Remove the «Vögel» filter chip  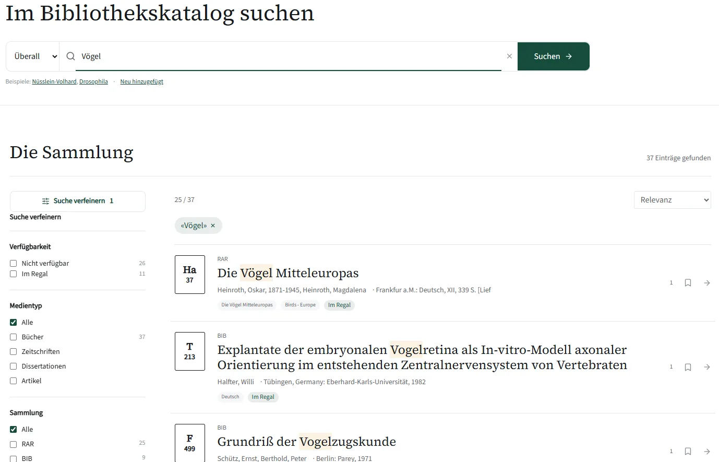(213, 226)
